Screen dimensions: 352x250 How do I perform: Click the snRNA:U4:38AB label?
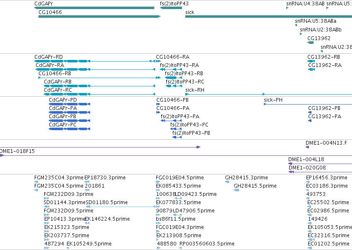305,4
